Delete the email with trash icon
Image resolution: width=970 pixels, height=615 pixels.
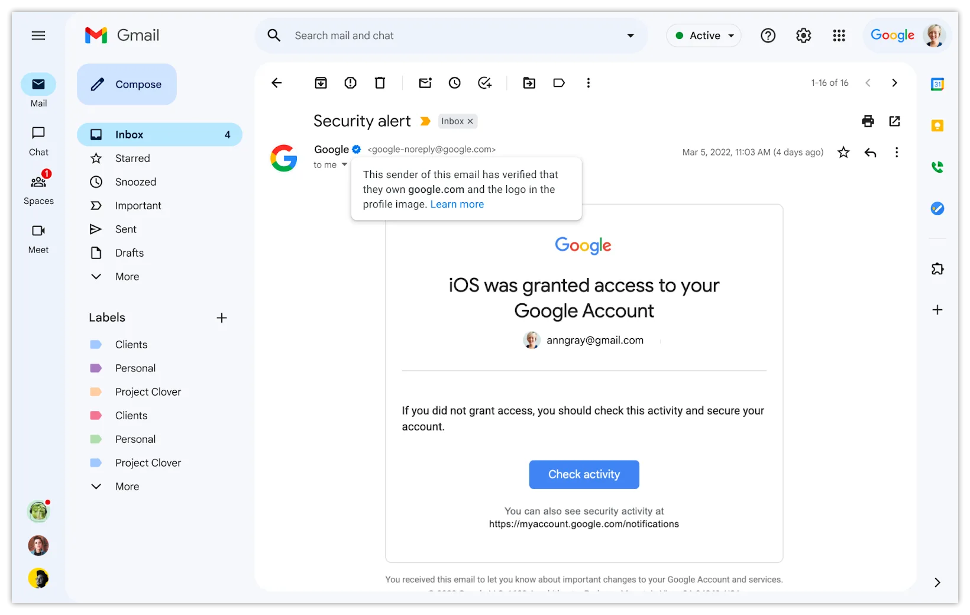(x=380, y=83)
